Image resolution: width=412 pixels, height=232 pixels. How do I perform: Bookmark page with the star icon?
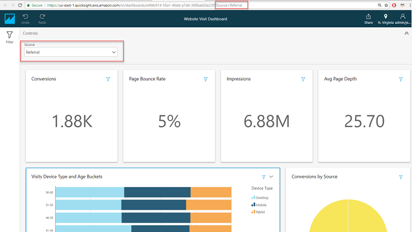click(386, 5)
